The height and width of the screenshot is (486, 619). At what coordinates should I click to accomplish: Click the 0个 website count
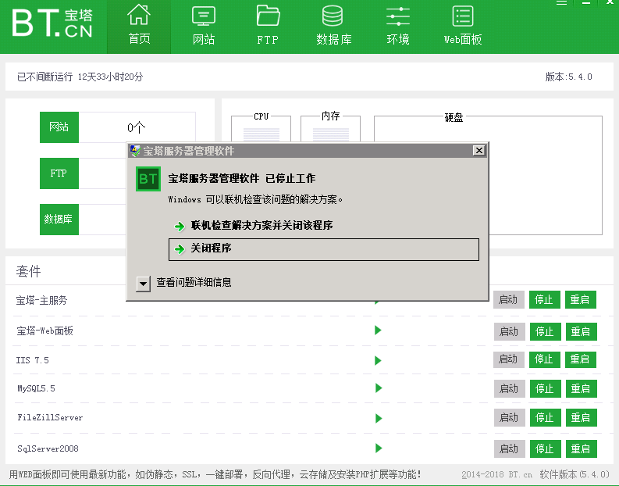pyautogui.click(x=136, y=127)
